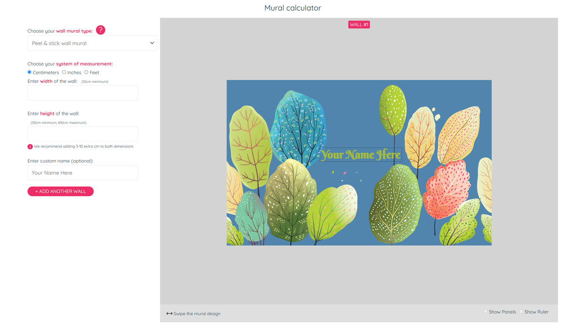The height and width of the screenshot is (330, 575).
Task: Choose Inches as measurement system
Action: [64, 72]
